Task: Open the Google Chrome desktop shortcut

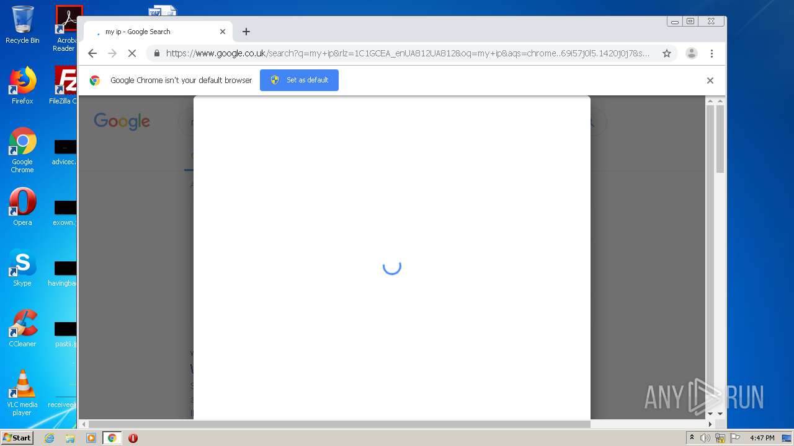Action: click(22, 150)
